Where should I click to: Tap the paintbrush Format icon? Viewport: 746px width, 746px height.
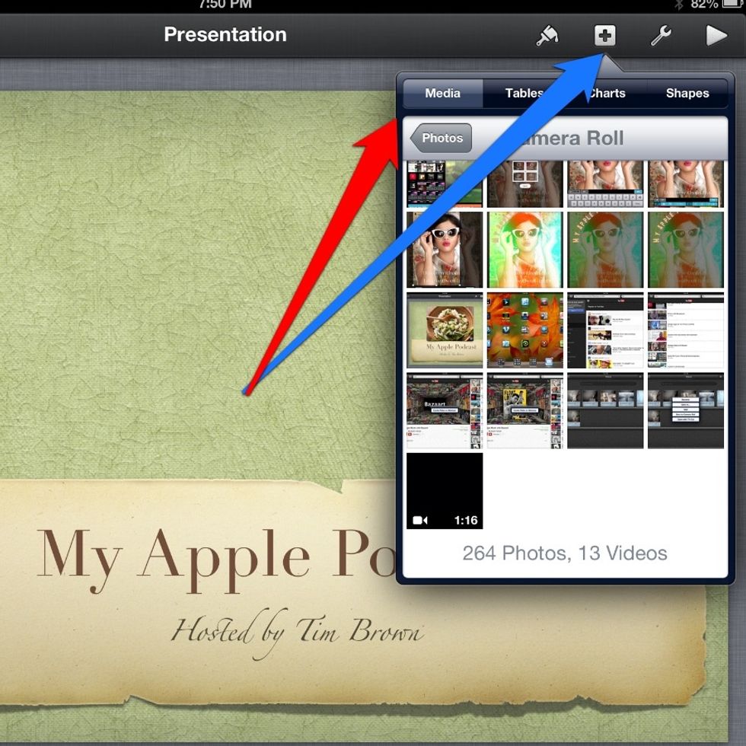(547, 36)
